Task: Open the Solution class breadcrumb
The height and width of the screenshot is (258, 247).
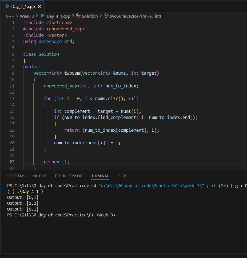Action: 90,16
